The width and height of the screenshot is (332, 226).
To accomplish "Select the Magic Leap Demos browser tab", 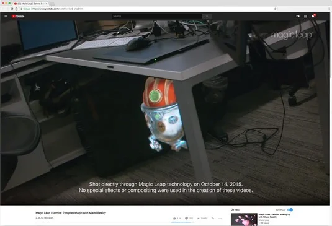I will (x=31, y=4).
